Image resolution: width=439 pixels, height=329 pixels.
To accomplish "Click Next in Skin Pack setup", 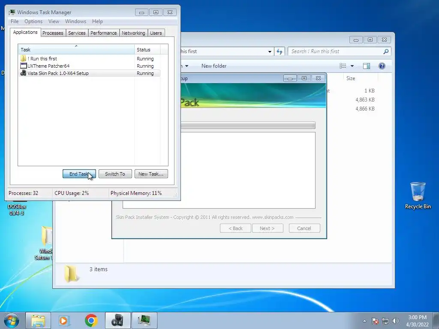I will click(x=268, y=228).
